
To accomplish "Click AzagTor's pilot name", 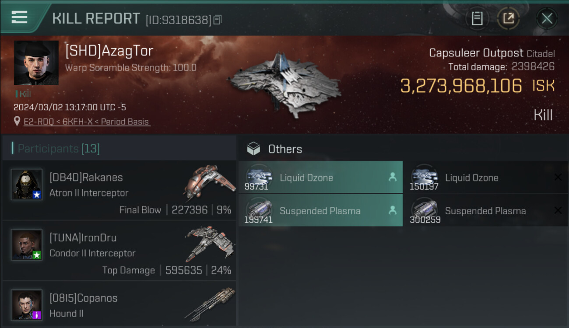I will click(x=109, y=51).
